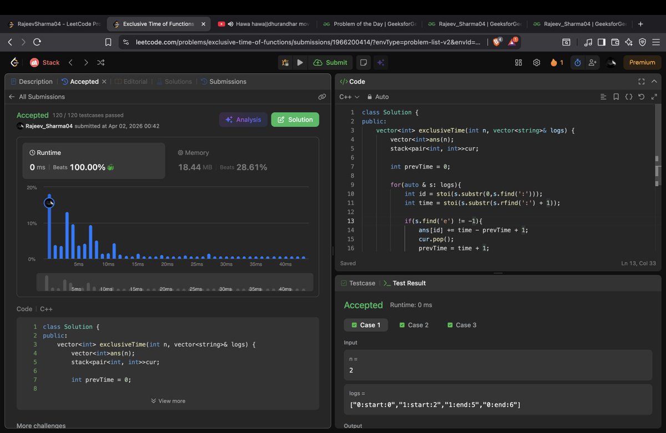Image resolution: width=666 pixels, height=433 pixels.
Task: Click the Auto lock indicator
Action: coord(378,97)
